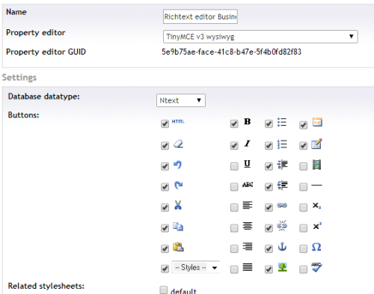Uncheck the anchor button checkbox
Viewport: 374px width, 294px height.
point(269,248)
